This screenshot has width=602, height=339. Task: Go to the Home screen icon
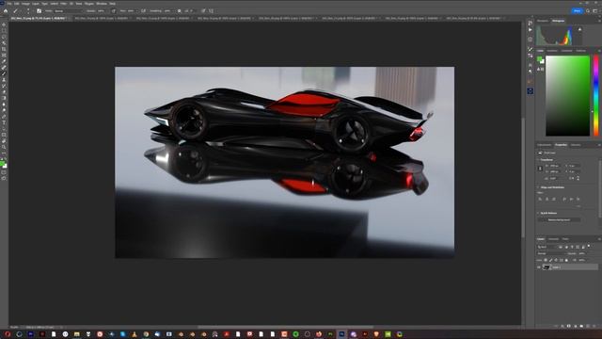coord(6,10)
